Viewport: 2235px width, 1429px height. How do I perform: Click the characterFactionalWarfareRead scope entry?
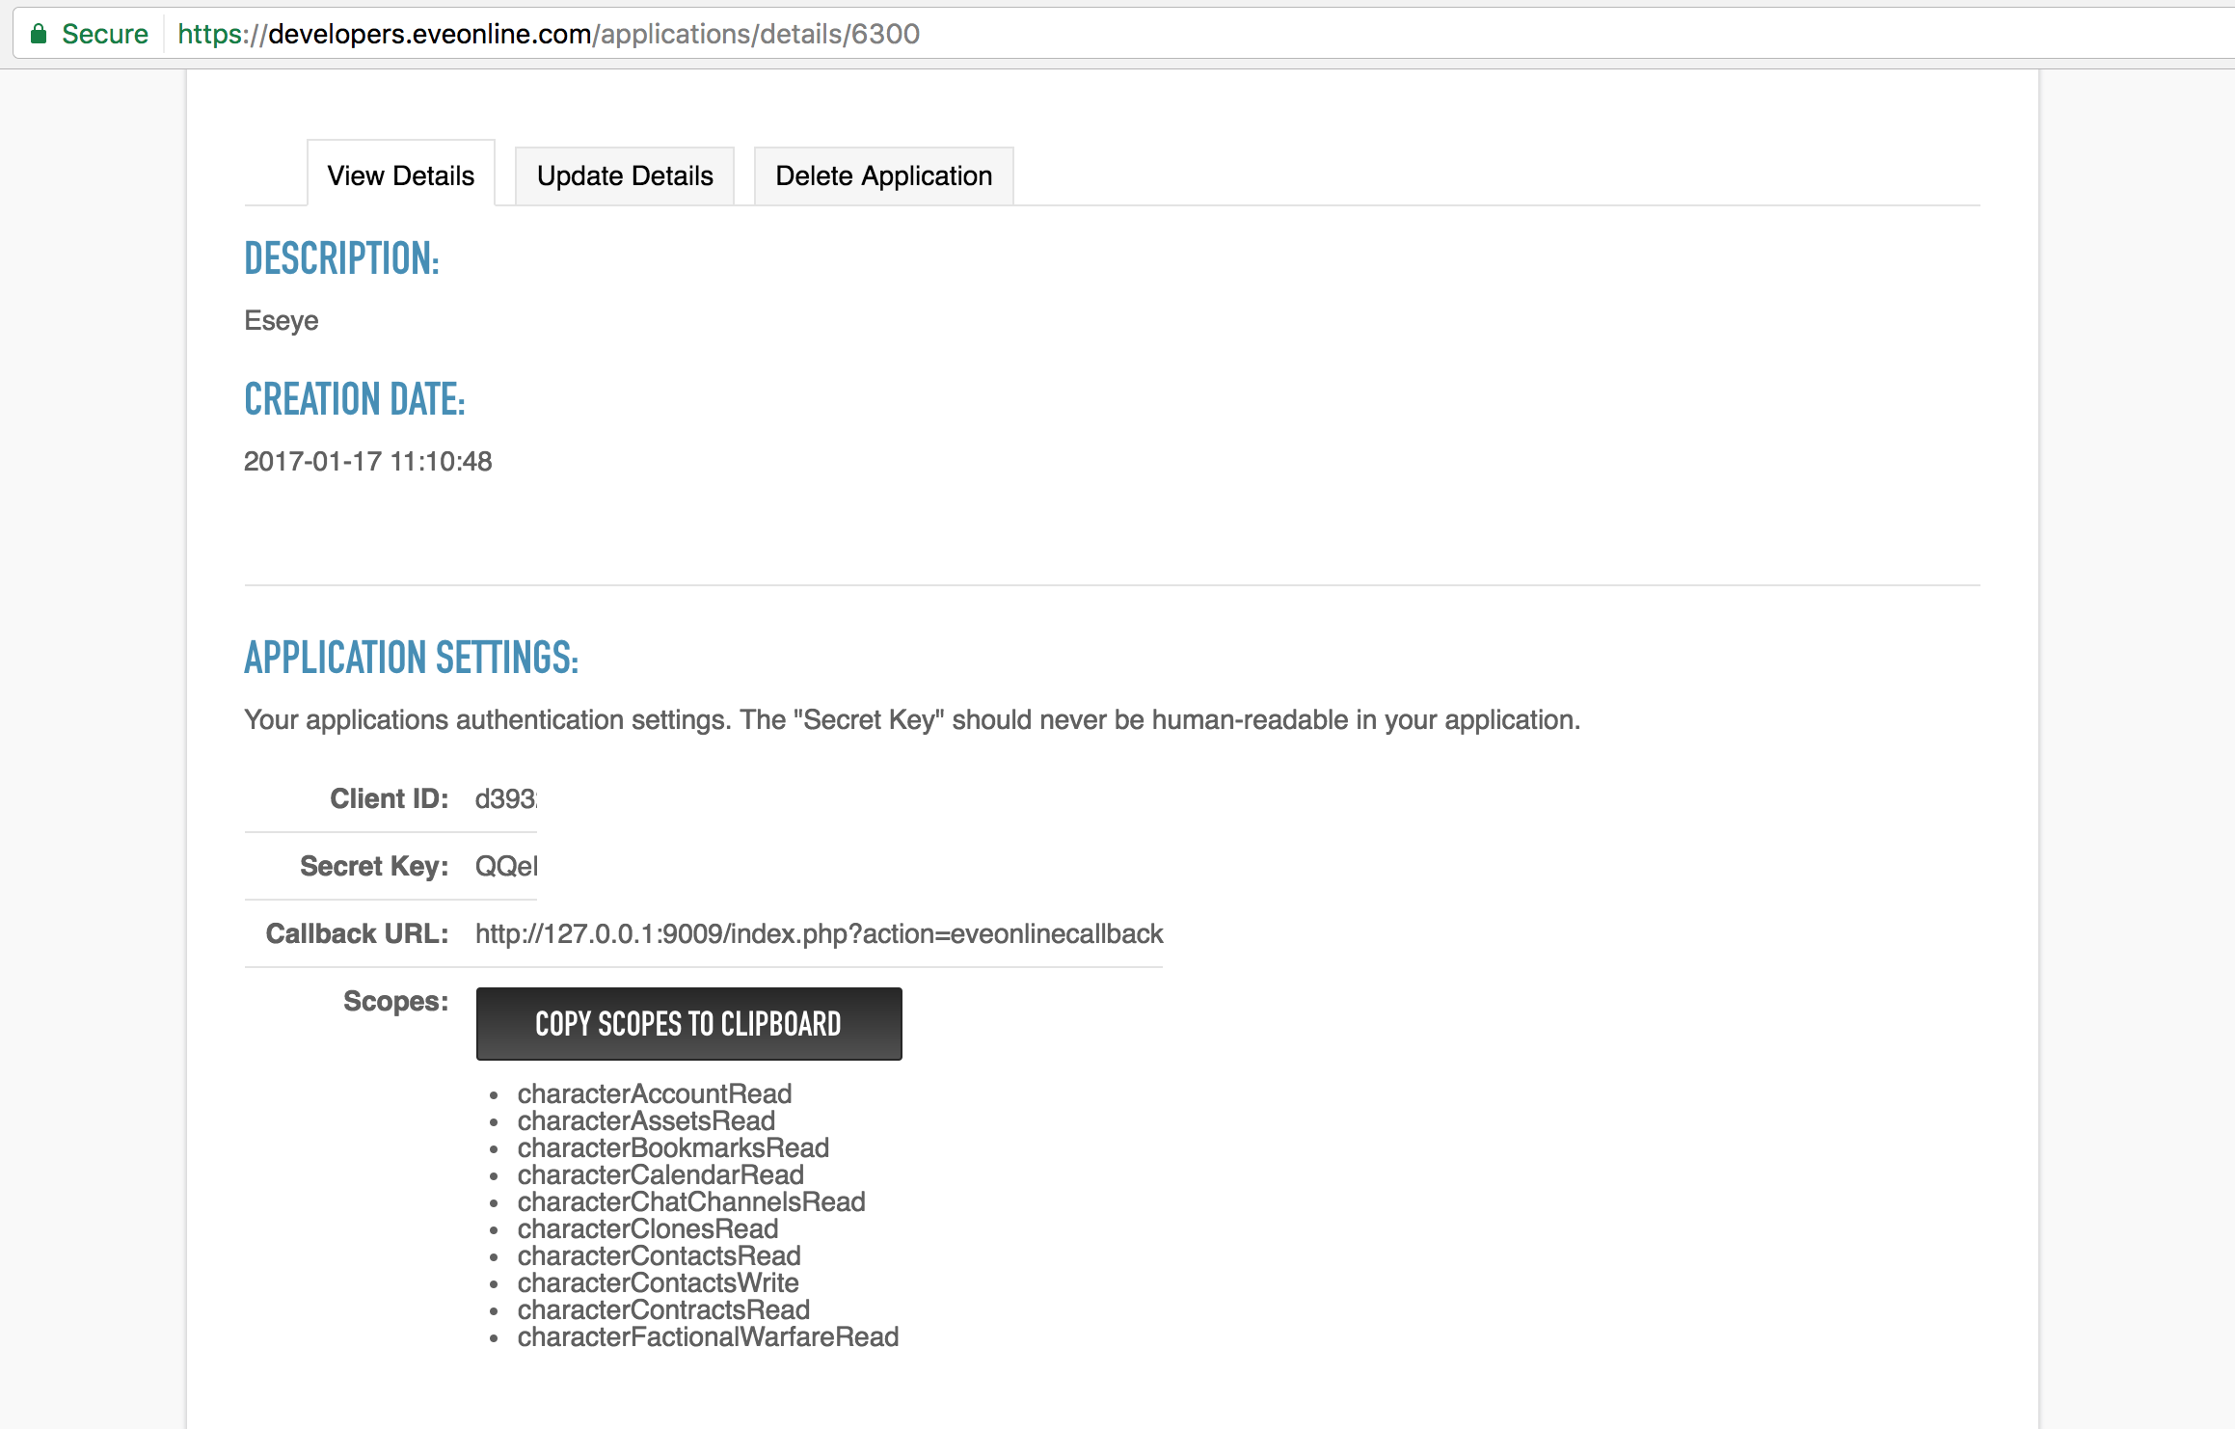(708, 1336)
